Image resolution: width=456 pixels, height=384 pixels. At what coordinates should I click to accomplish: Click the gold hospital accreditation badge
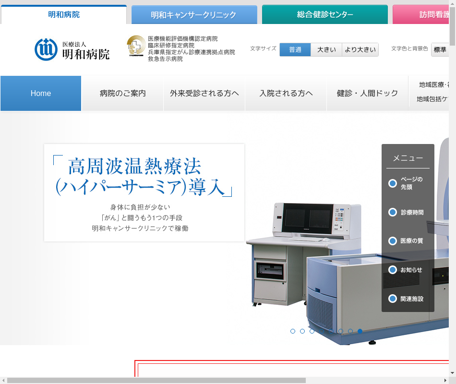[x=136, y=46]
